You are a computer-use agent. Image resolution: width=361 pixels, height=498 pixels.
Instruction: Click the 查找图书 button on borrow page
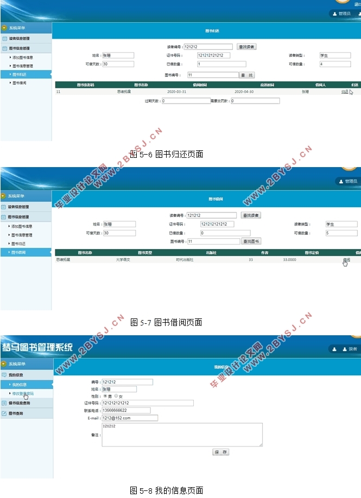(251, 241)
